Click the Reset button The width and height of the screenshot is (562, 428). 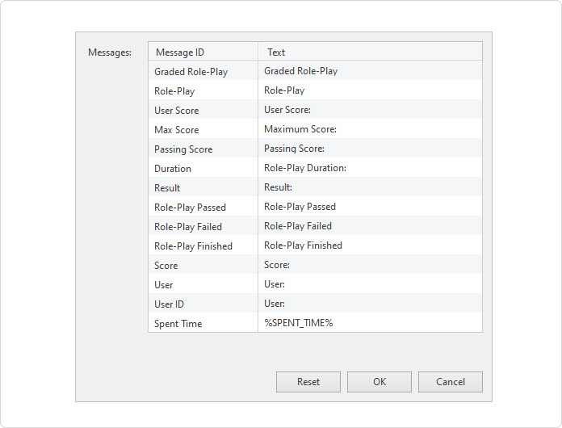pos(308,382)
